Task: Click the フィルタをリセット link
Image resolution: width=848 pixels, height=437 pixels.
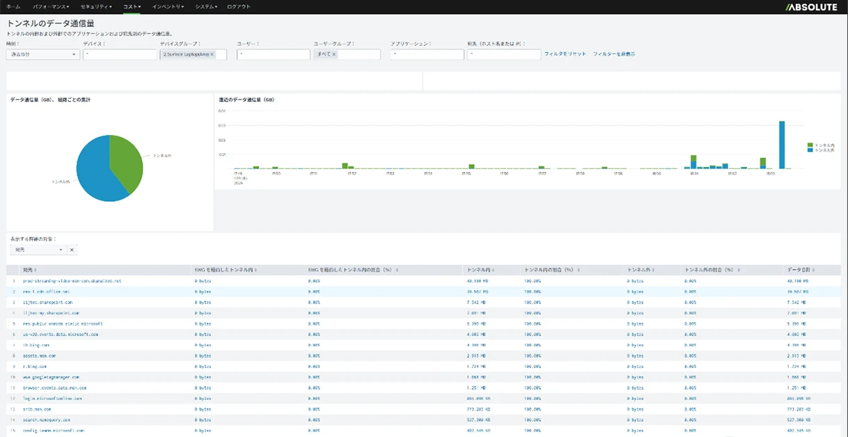Action: [x=565, y=54]
